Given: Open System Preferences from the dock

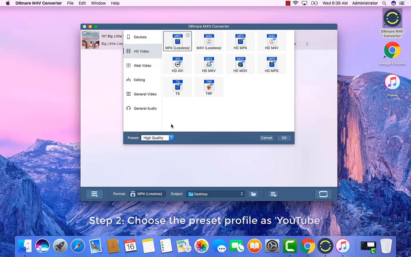Looking at the screenshot, I should pos(272,246).
